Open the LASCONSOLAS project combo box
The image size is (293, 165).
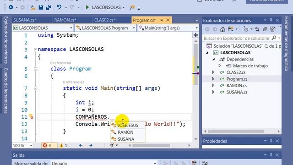point(43,28)
